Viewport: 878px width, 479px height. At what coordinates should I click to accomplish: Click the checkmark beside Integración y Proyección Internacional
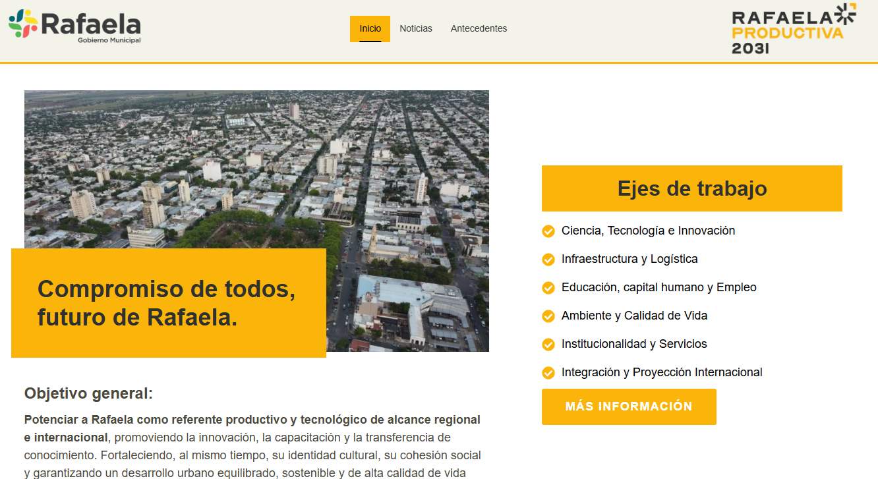pyautogui.click(x=548, y=372)
